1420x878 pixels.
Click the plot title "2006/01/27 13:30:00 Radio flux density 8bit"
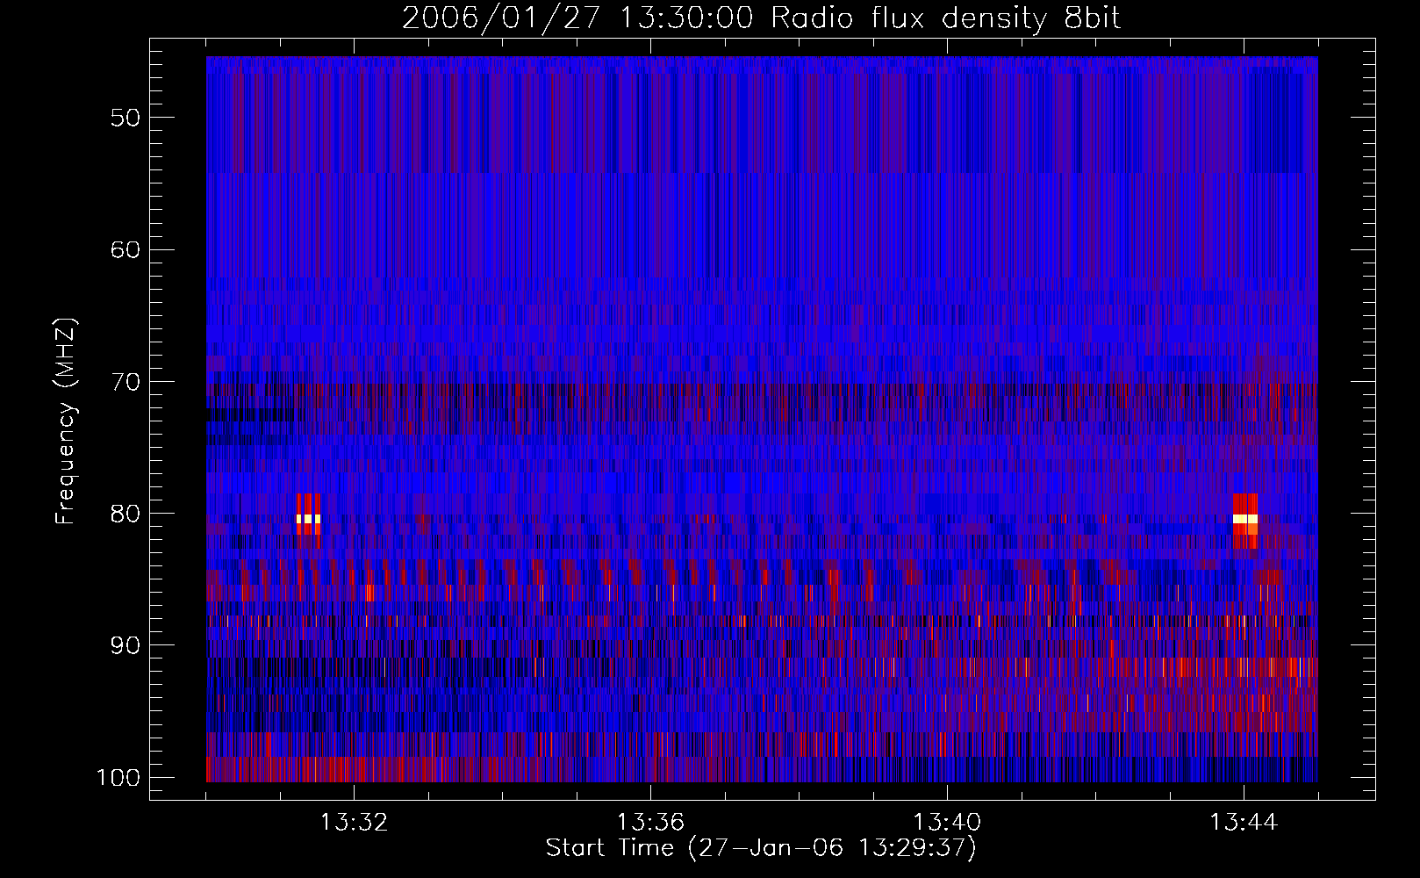[761, 18]
